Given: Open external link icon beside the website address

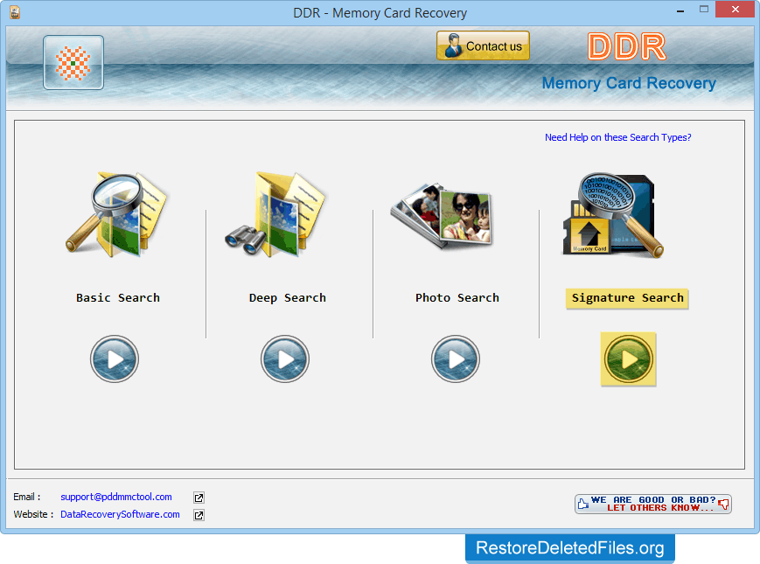Looking at the screenshot, I should [x=199, y=515].
